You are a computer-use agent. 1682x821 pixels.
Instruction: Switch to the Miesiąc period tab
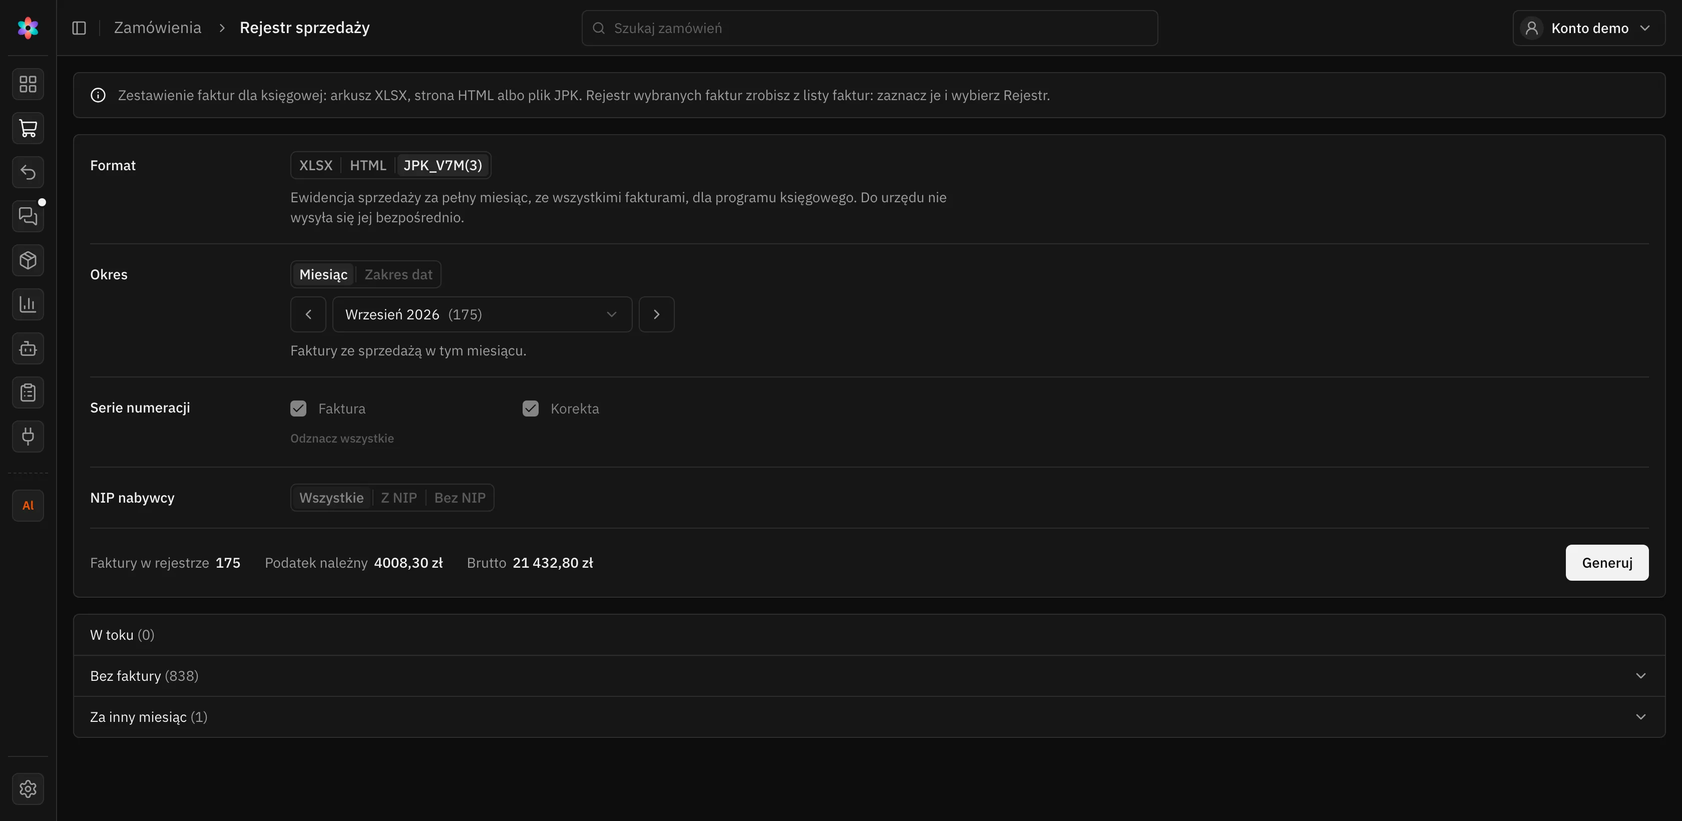coord(323,274)
